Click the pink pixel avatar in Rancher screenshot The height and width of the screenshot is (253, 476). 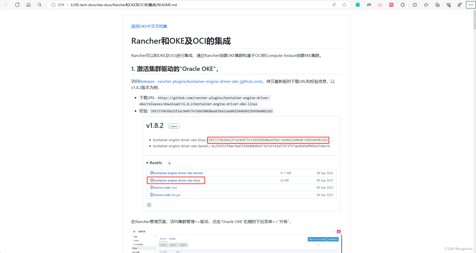(339, 232)
